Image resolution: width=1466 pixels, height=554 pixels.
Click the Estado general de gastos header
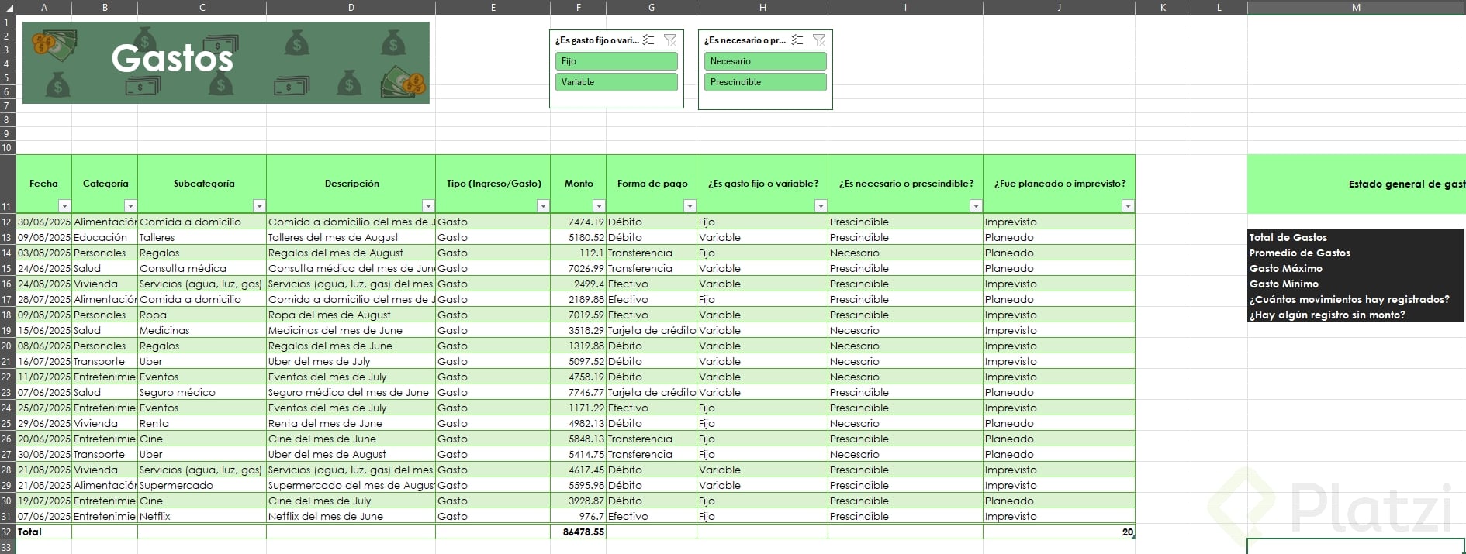[x=1357, y=184]
